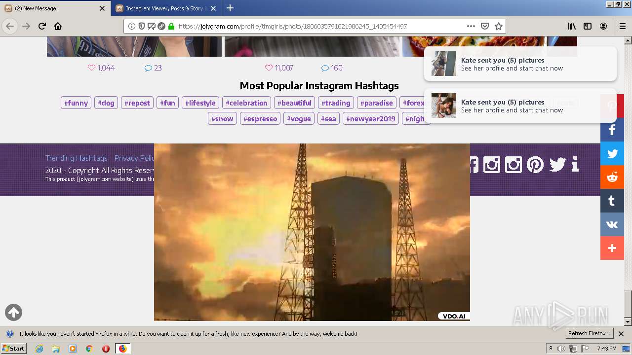Viewport: 632px width, 355px height.
Task: Dismiss the Firefox refresh notification bar
Action: (621, 334)
